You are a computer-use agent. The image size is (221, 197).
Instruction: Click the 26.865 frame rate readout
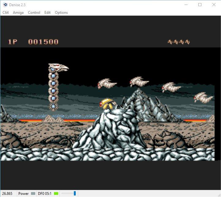pyautogui.click(x=7, y=194)
